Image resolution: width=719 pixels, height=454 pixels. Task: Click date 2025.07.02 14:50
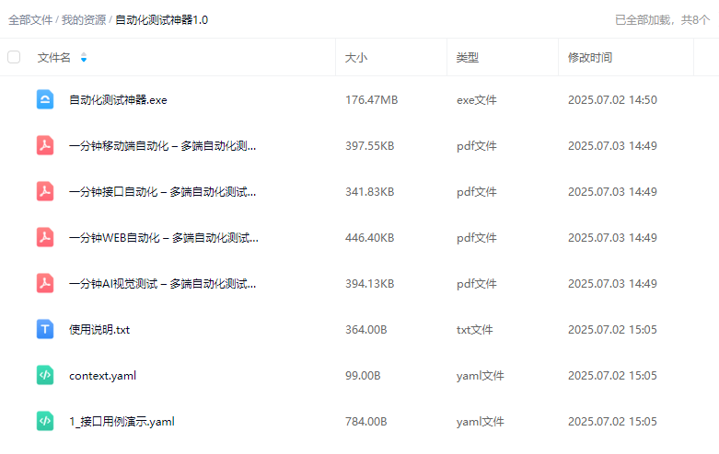612,100
